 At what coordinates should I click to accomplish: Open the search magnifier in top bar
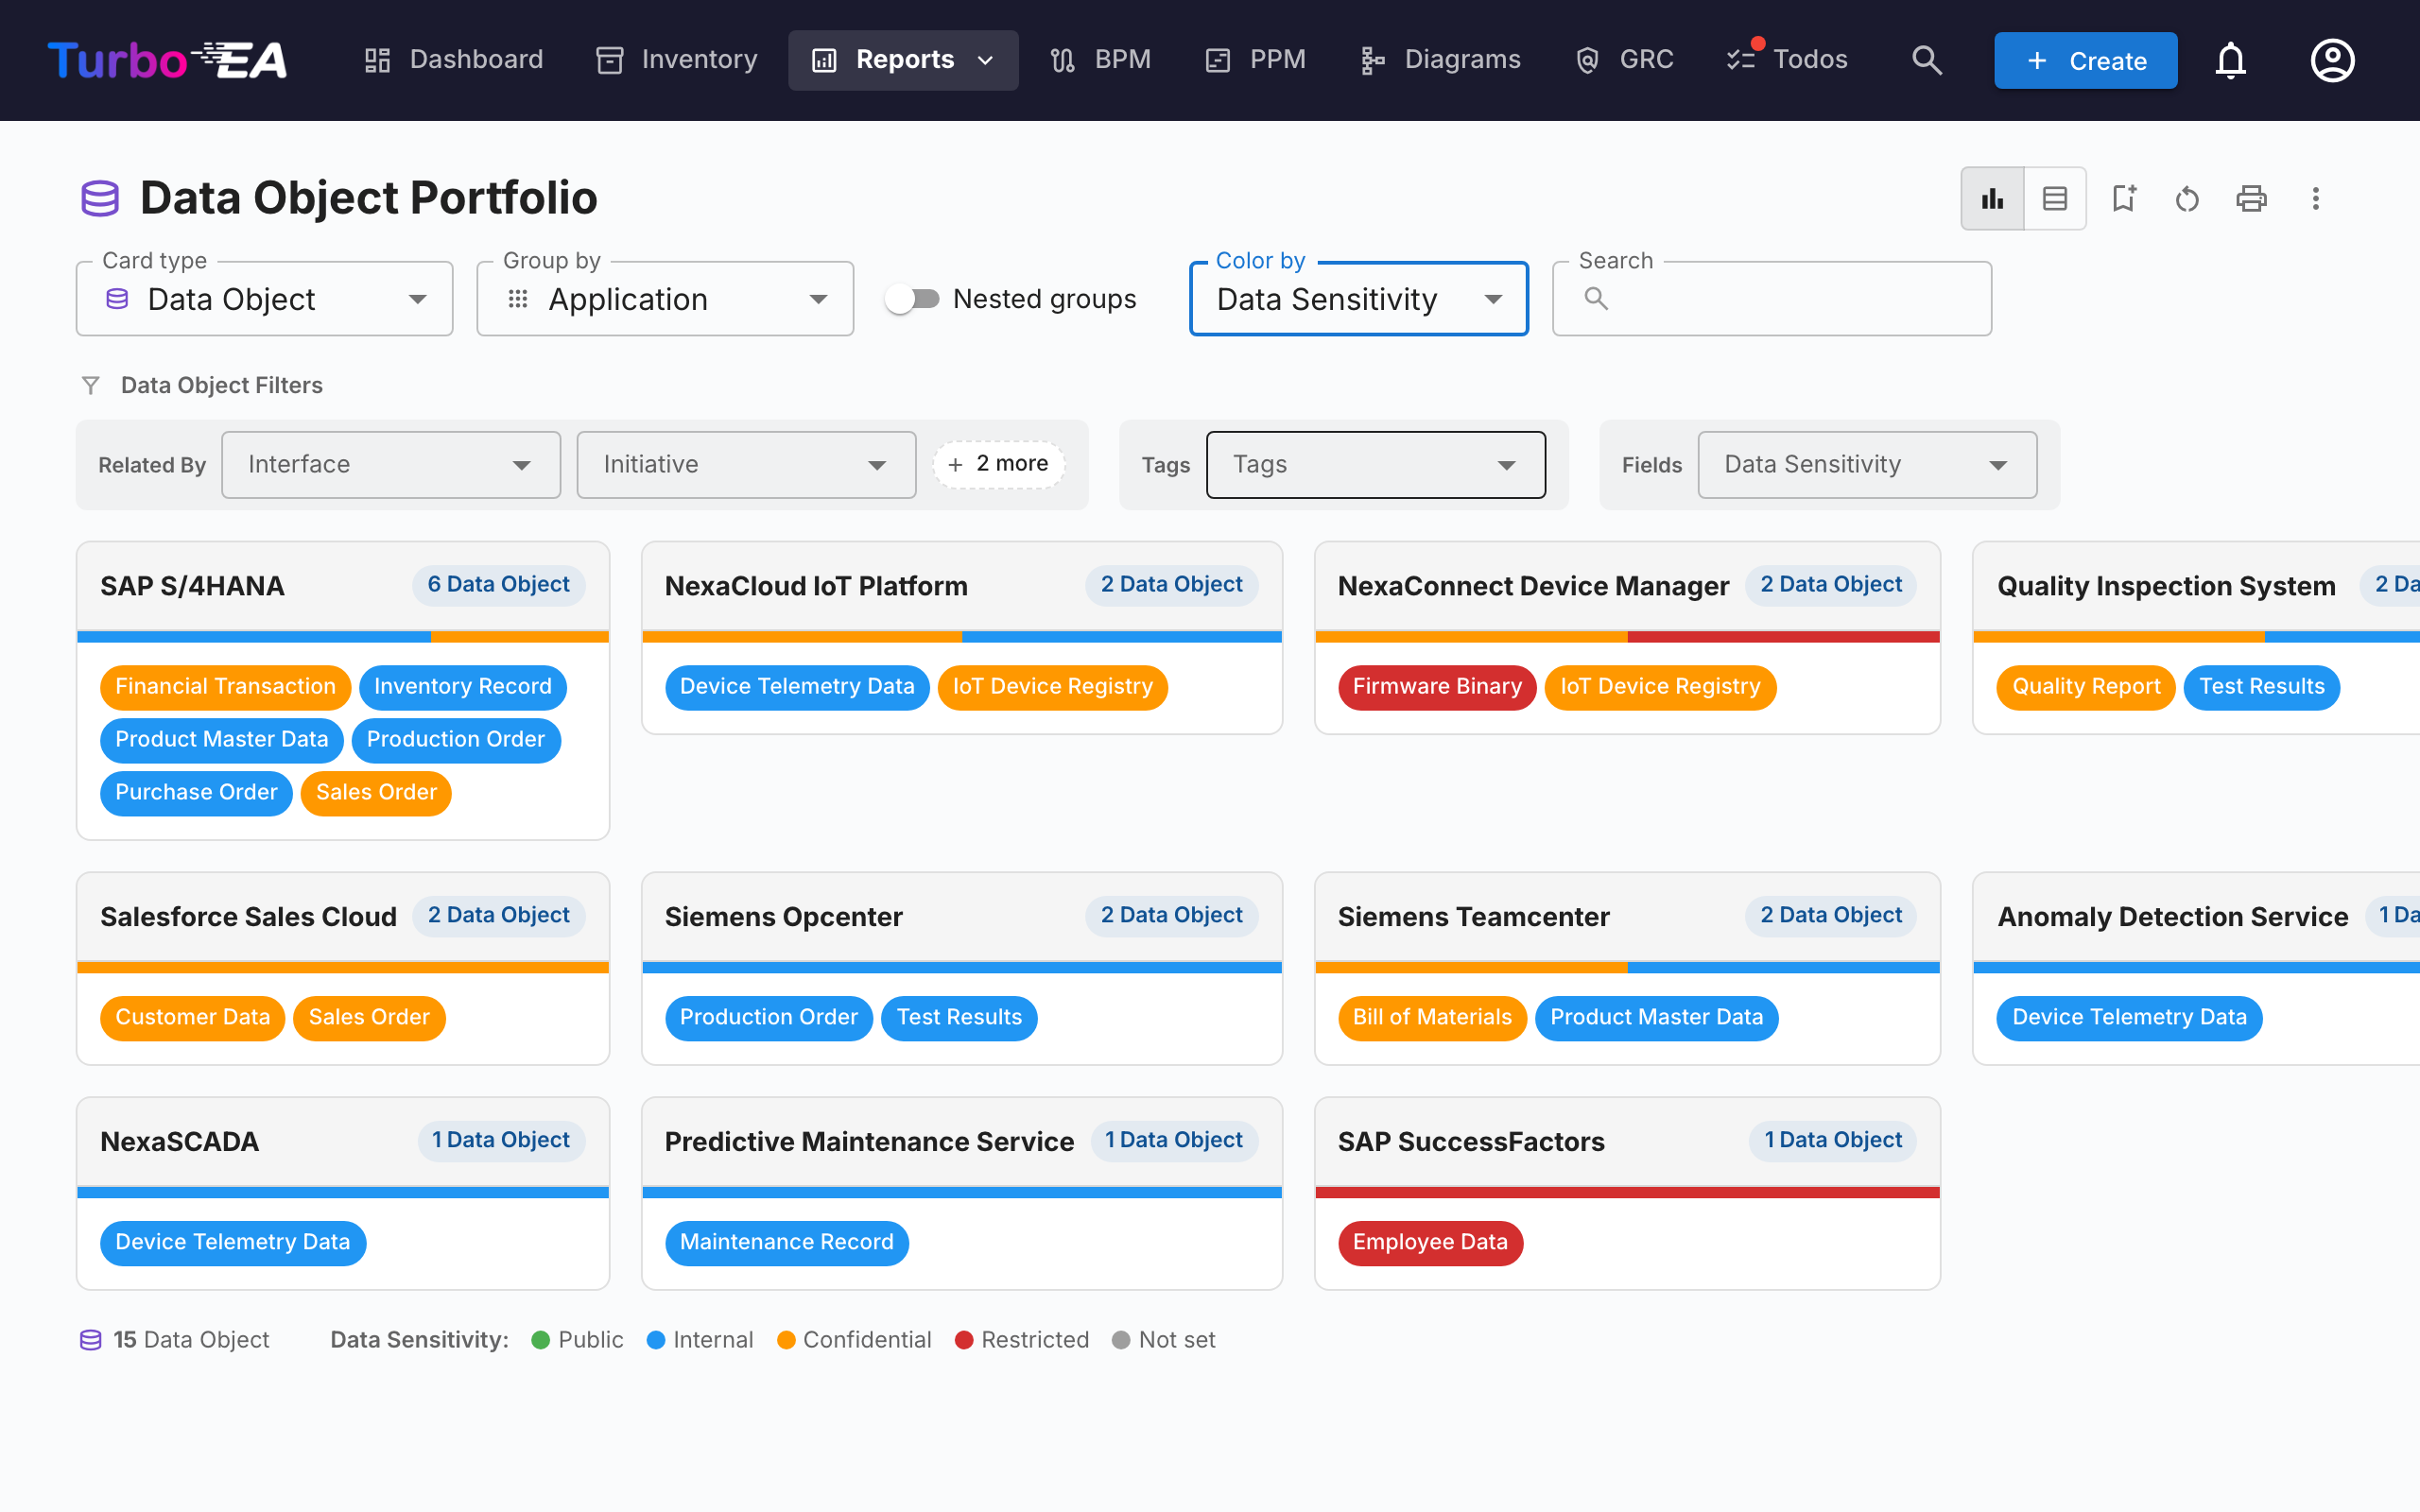1926,60
